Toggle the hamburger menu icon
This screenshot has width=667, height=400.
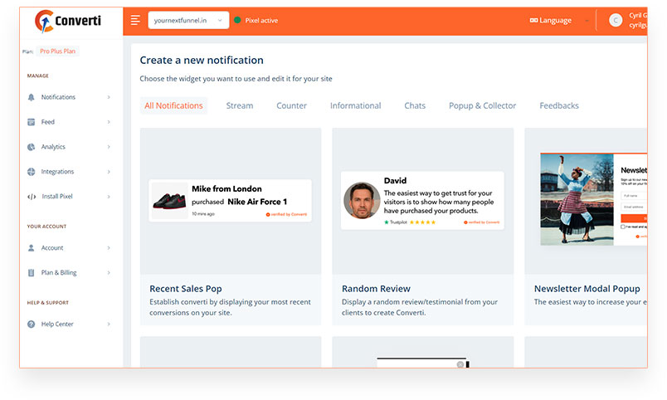135,20
